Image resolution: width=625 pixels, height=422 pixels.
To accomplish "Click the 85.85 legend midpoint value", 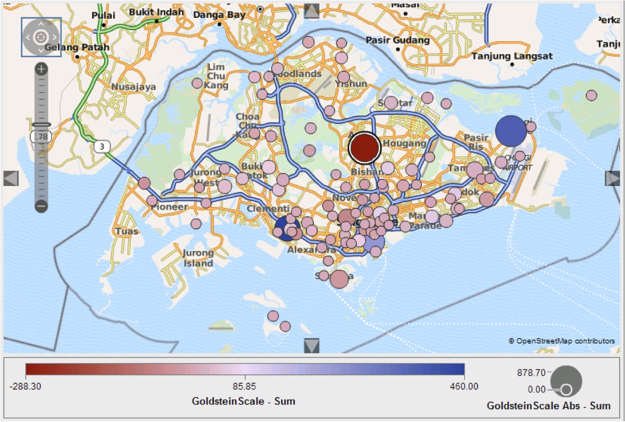I will pos(245,386).
